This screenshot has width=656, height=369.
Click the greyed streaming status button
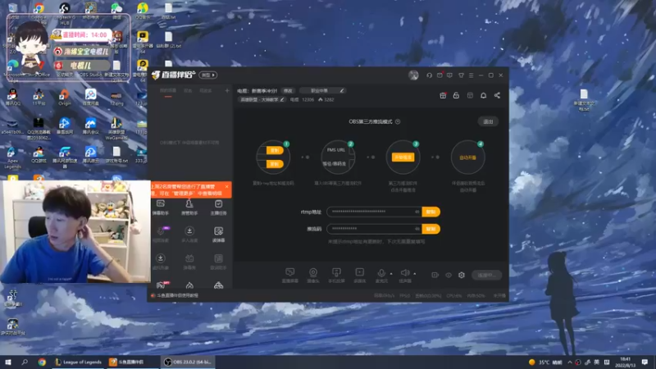486,275
